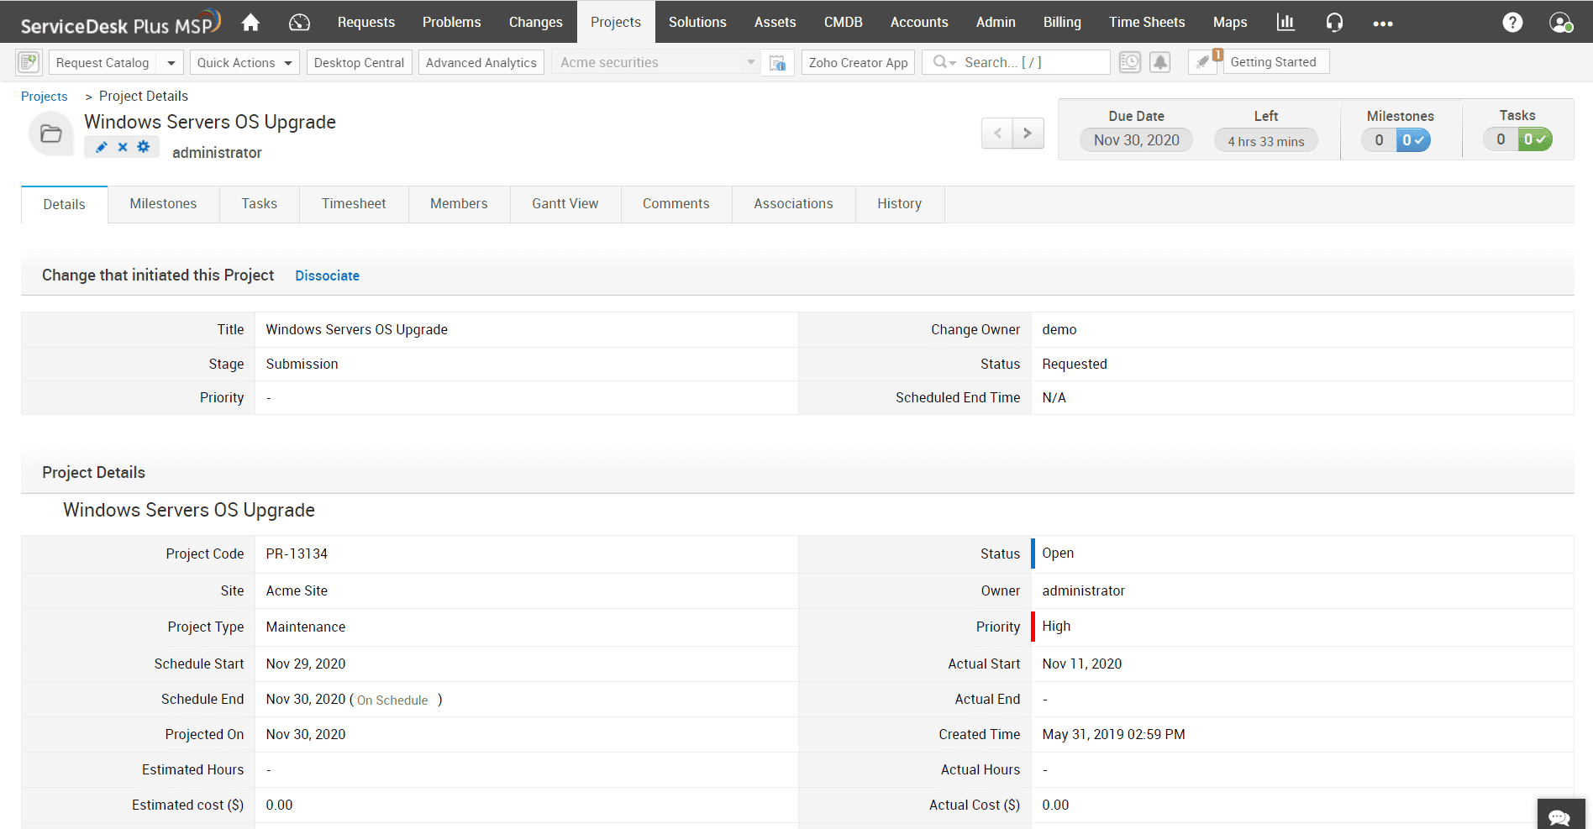Click the help question mark icon
The height and width of the screenshot is (829, 1593).
coord(1513,22)
